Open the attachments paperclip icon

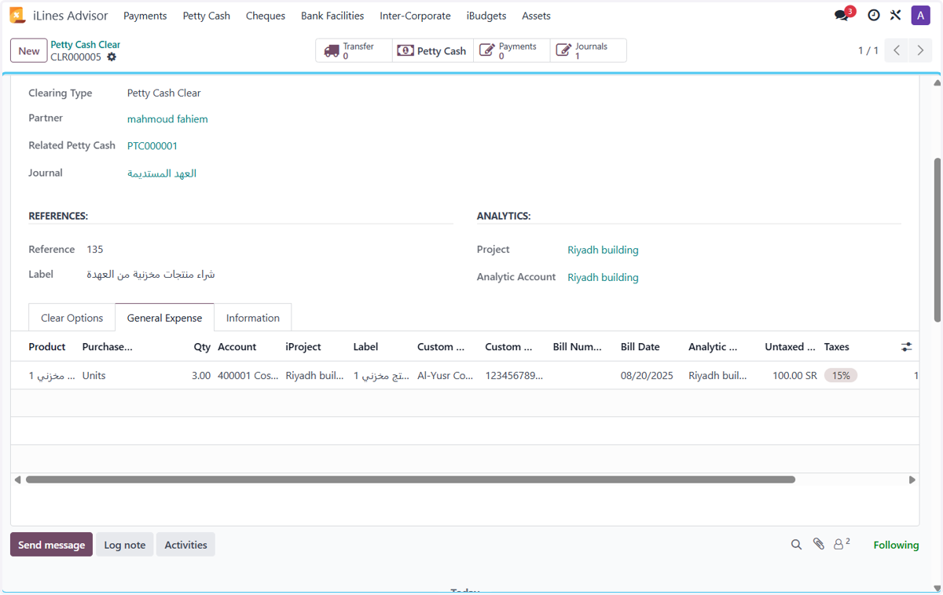(818, 544)
